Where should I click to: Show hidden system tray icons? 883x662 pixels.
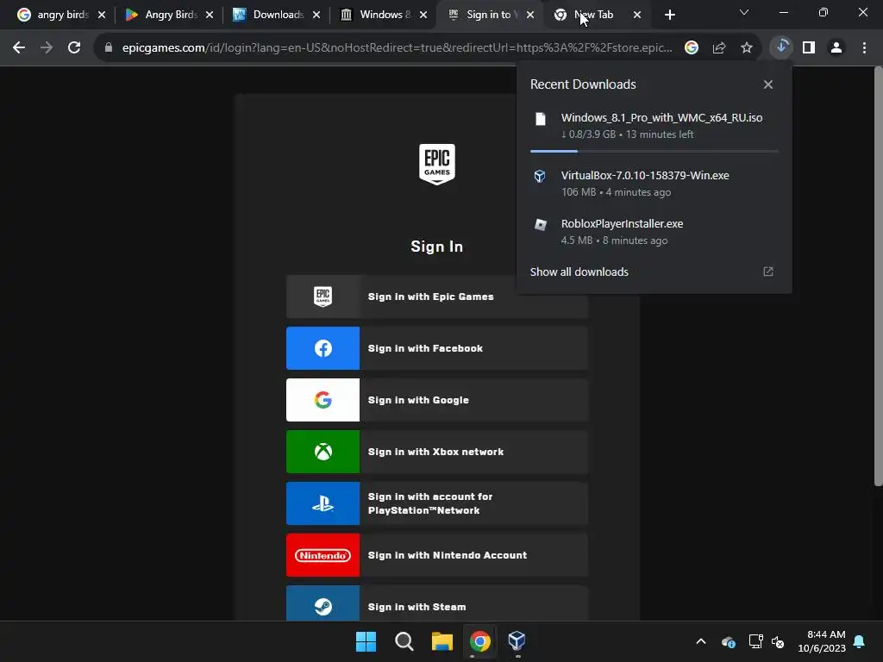pos(700,641)
